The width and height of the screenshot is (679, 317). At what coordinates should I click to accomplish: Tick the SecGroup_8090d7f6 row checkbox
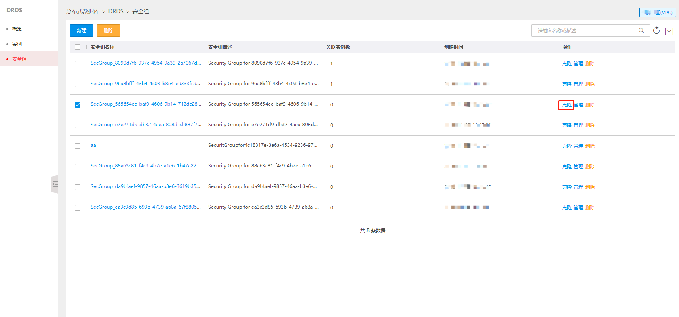[x=78, y=64]
